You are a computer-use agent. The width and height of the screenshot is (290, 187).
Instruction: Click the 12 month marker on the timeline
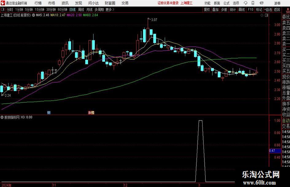point(126,185)
